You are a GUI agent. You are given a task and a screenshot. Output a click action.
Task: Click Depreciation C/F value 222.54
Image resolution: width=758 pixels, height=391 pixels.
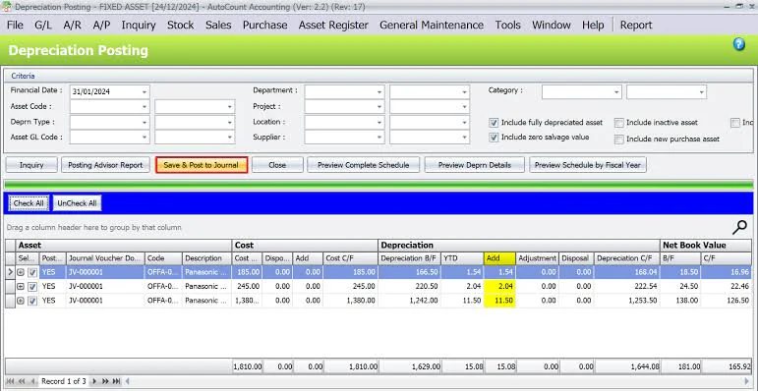pos(627,287)
